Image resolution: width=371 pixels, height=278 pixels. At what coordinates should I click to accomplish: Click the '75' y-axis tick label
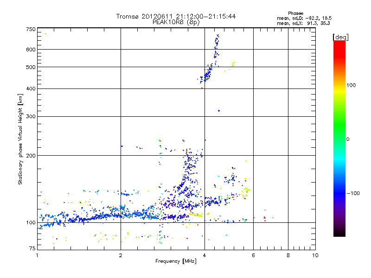point(32,248)
